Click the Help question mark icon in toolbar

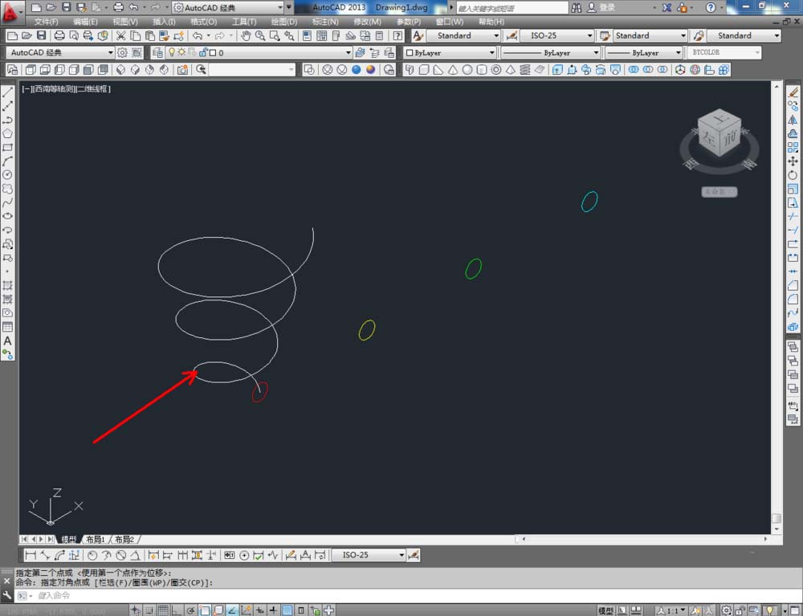[398, 36]
